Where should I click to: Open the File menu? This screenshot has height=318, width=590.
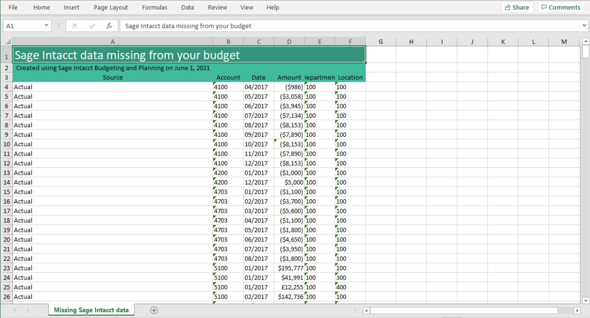[13, 7]
